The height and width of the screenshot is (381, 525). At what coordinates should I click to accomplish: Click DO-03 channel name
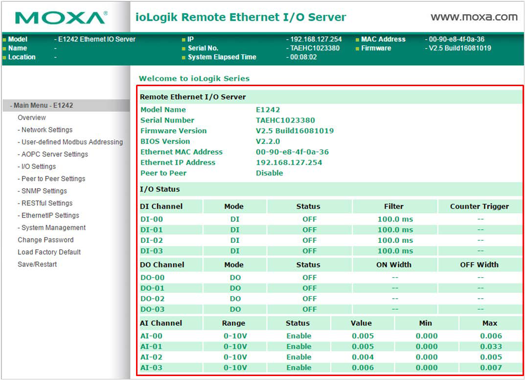pos(152,310)
